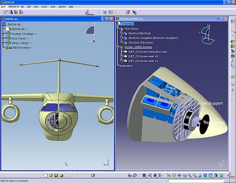
Task: Click the Save floppy disk icon
Action: [56, 176]
